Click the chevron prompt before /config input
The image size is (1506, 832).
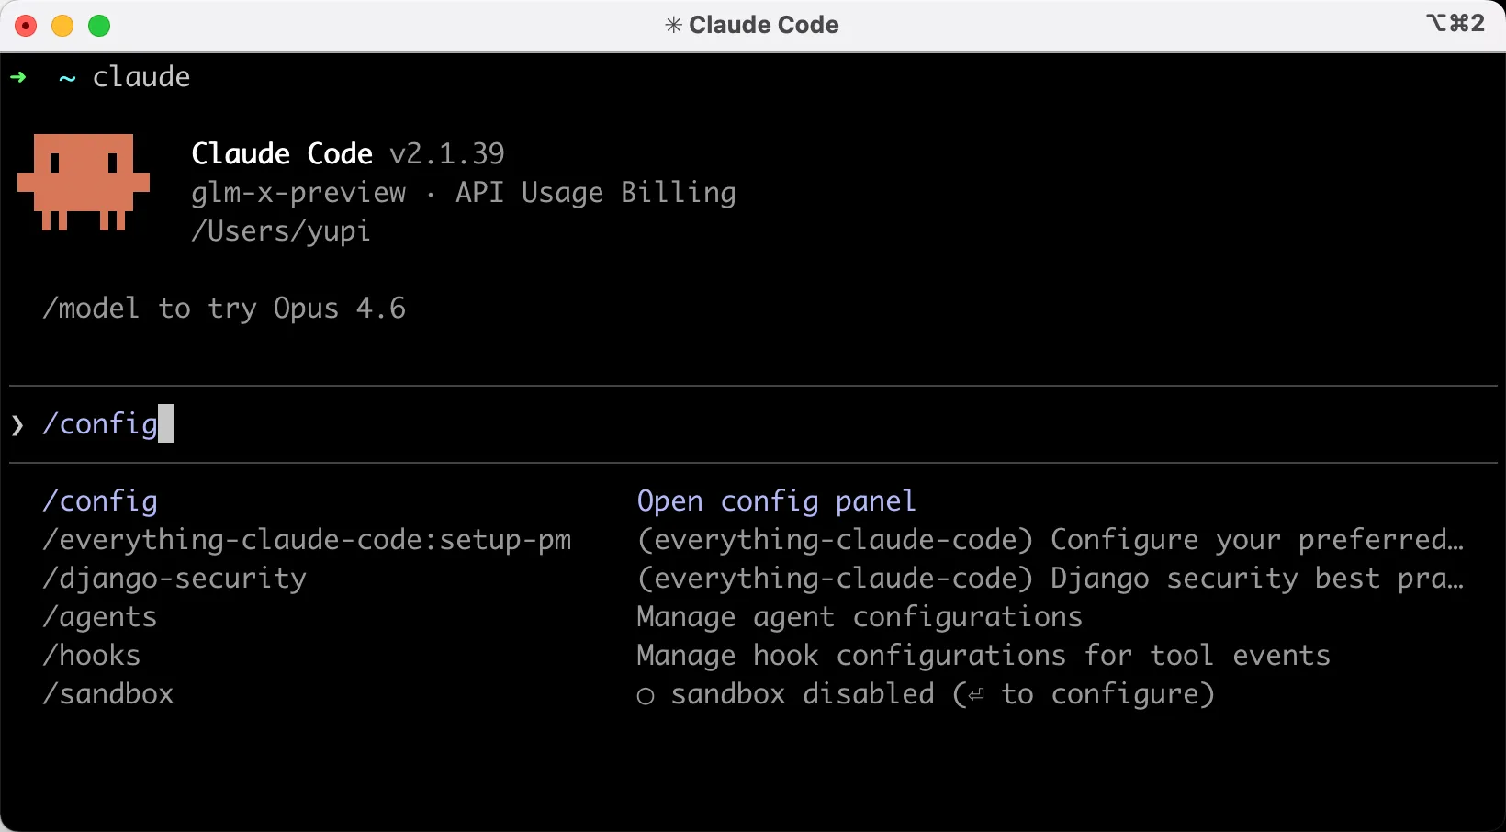tap(17, 424)
